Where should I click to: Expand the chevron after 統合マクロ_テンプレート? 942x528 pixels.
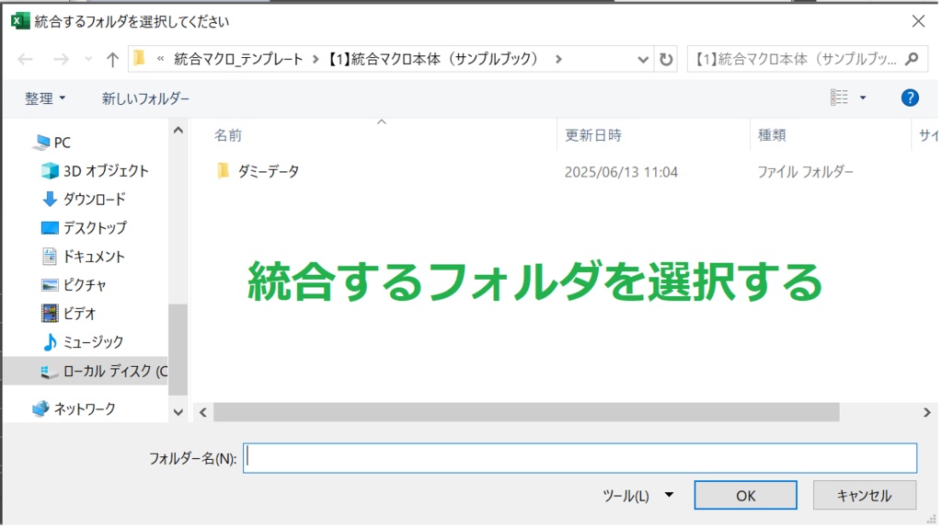point(315,59)
